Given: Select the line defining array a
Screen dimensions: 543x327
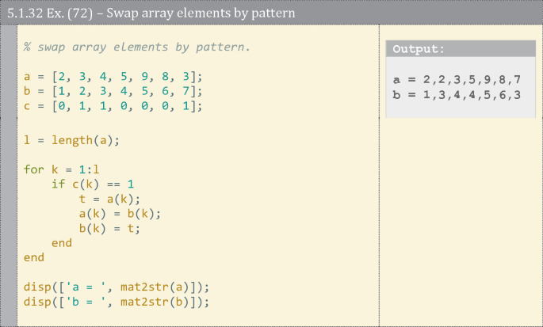Looking at the screenshot, I should pyautogui.click(x=113, y=77).
